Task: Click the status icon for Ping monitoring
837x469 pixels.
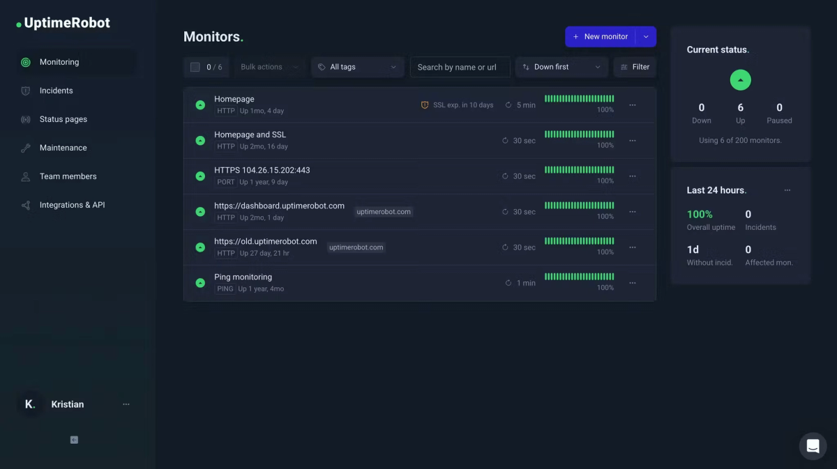Action: 200,283
